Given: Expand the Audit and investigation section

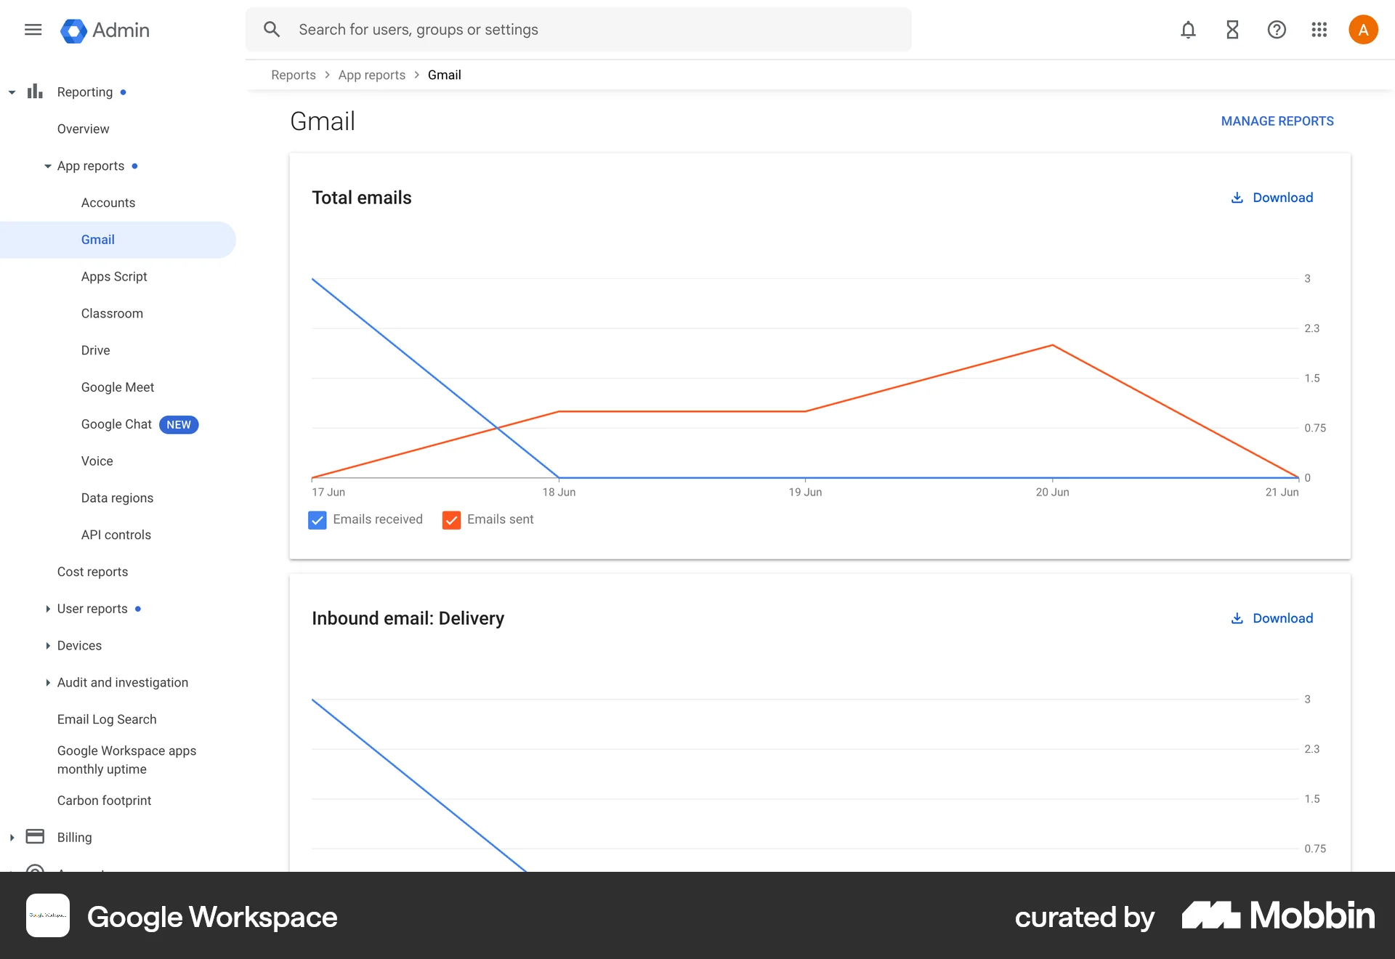Looking at the screenshot, I should coord(46,682).
